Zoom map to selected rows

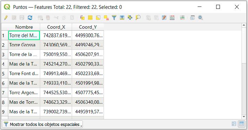(x=138, y=17)
